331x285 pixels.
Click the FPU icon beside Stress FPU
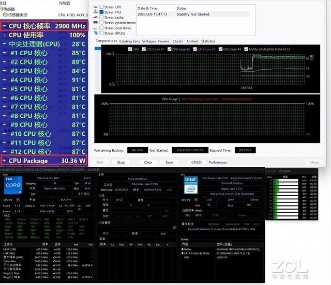click(x=96, y=12)
